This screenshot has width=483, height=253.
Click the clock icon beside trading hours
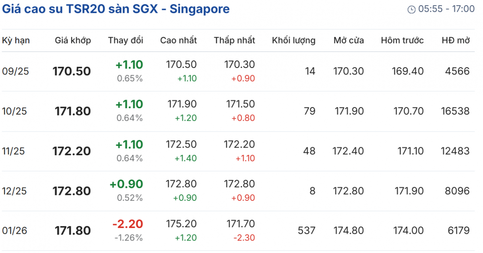pyautogui.click(x=411, y=9)
